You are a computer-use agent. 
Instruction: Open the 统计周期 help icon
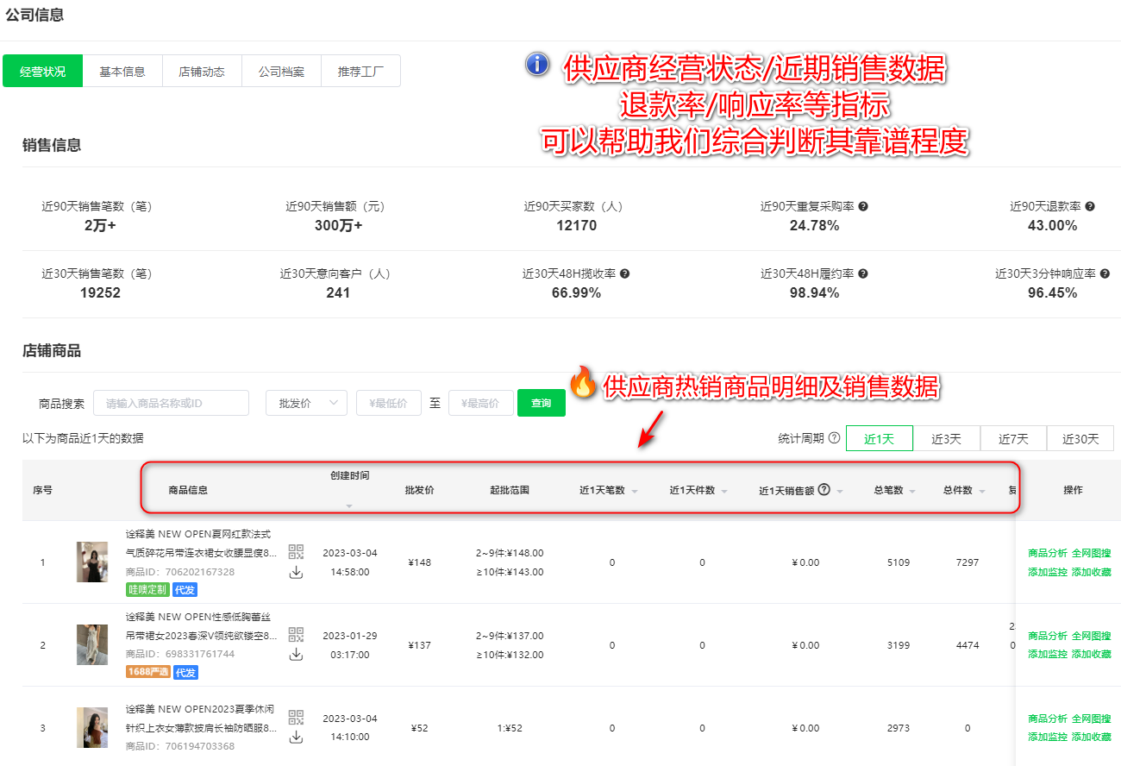point(833,438)
